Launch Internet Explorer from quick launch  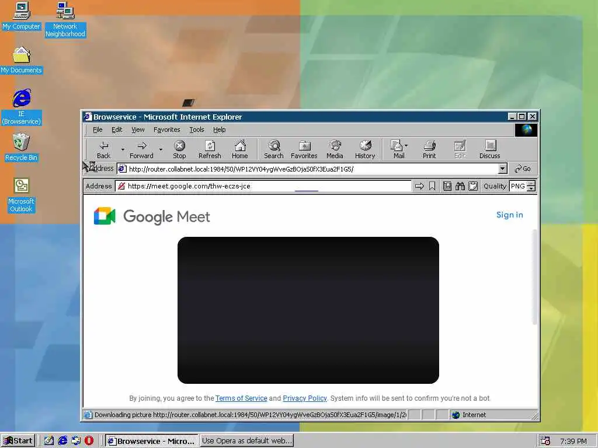tap(62, 440)
